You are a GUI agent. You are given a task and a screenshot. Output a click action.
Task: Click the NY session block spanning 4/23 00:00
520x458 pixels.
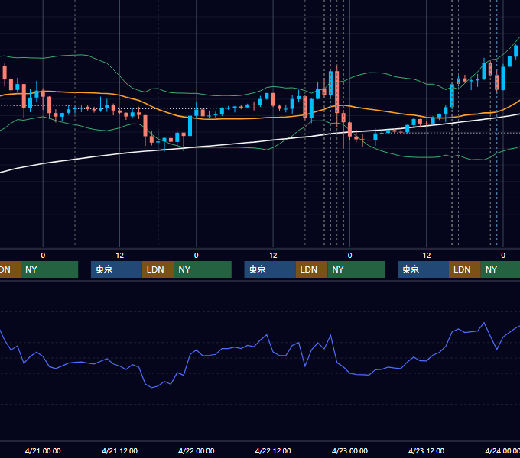coord(356,269)
